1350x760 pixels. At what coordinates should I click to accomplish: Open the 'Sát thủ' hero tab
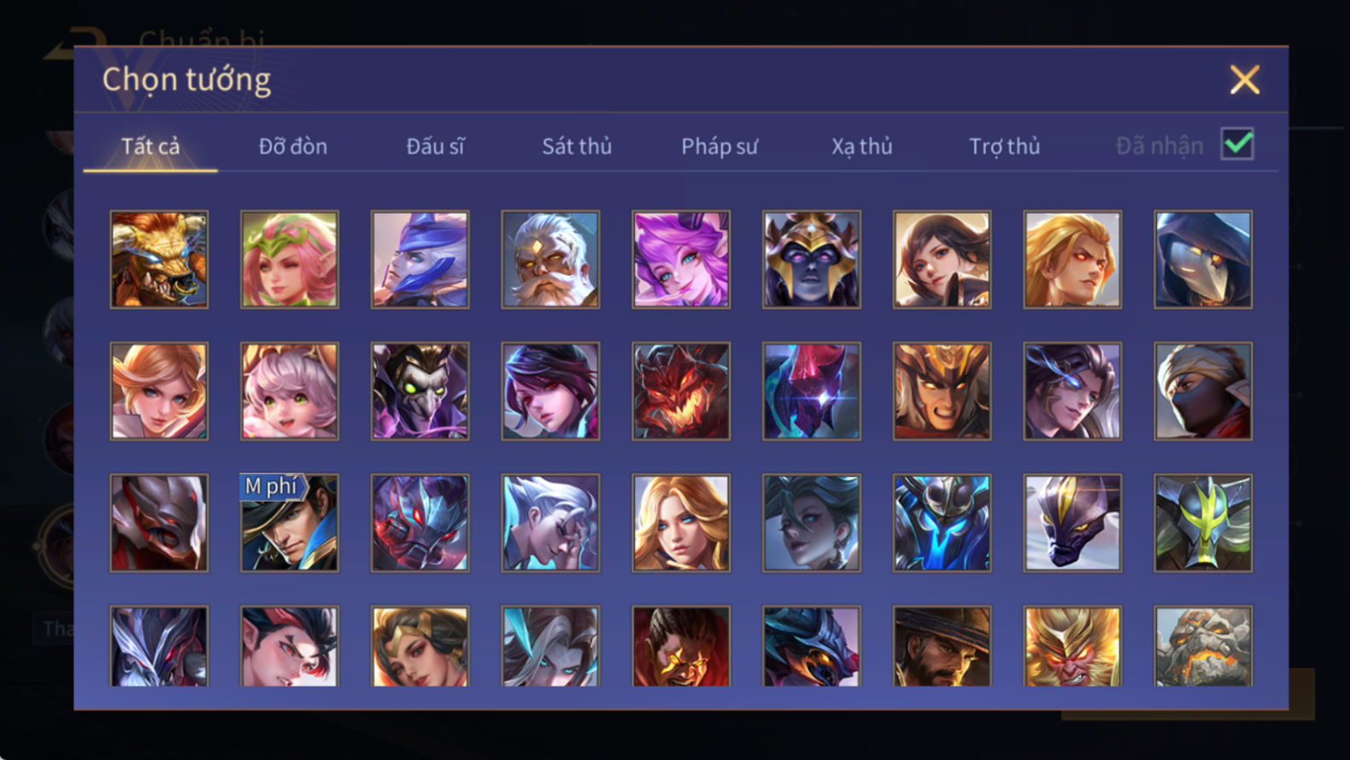point(577,147)
